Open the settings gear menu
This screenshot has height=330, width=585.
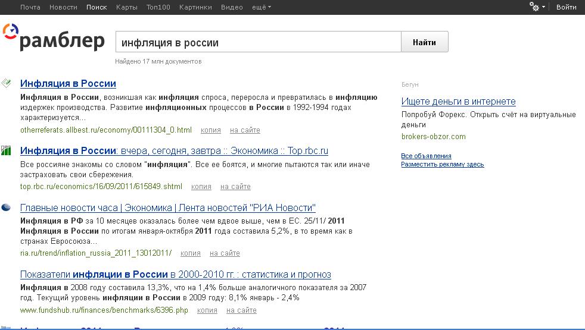tap(537, 7)
